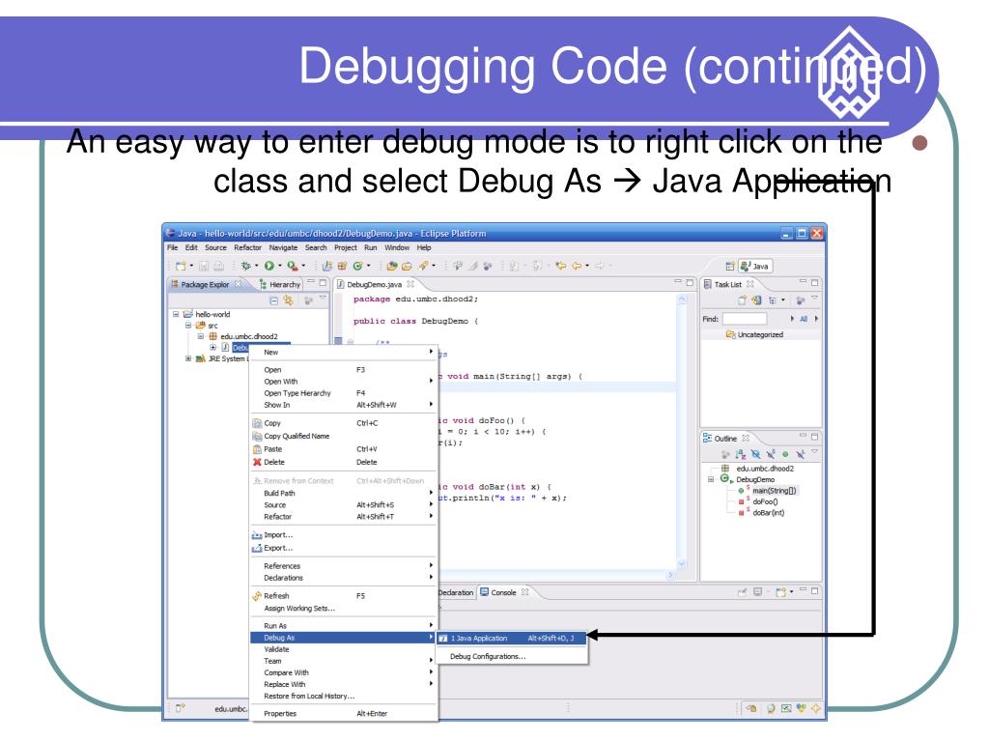Click the Hide Fields icon in Outline
The height and width of the screenshot is (742, 989).
click(x=755, y=454)
